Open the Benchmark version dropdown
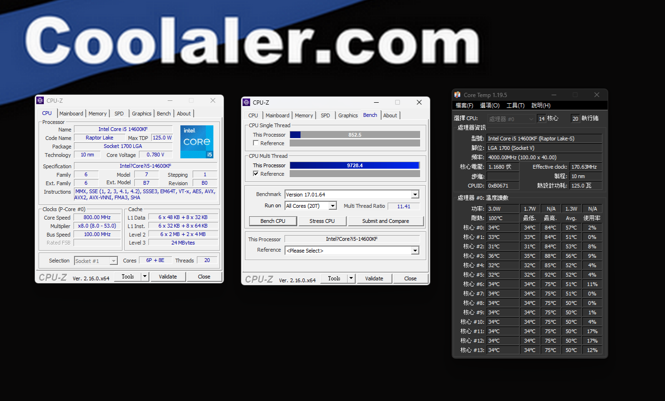This screenshot has width=665, height=401. pyautogui.click(x=415, y=195)
